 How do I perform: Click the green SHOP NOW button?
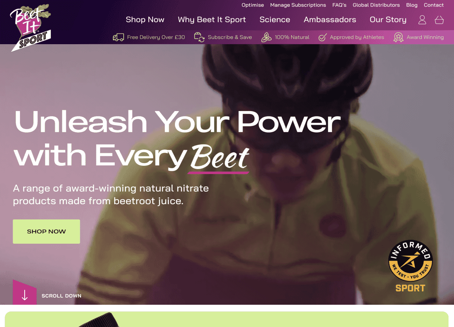pos(46,232)
